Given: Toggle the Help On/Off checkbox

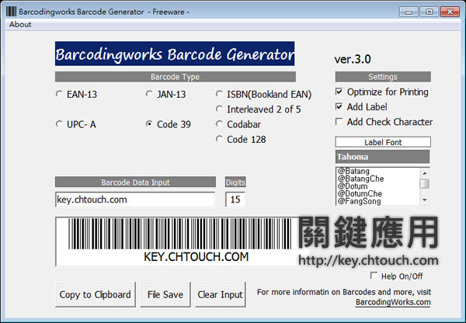Looking at the screenshot, I should pyautogui.click(x=374, y=276).
